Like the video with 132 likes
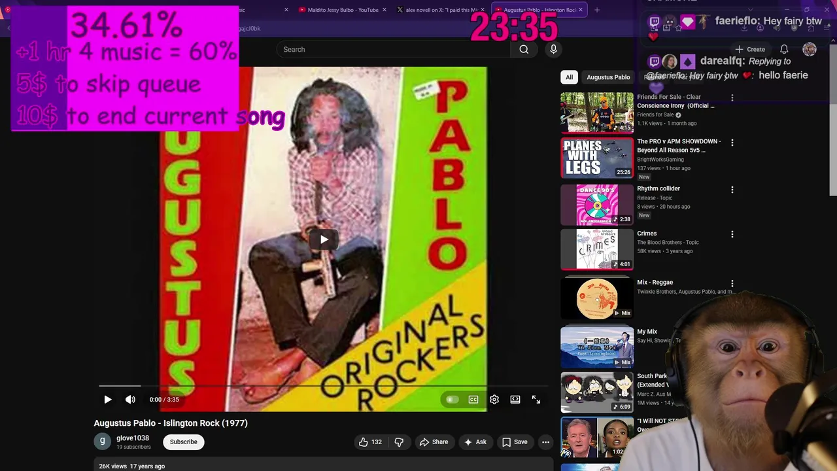The width and height of the screenshot is (837, 471). (370, 442)
